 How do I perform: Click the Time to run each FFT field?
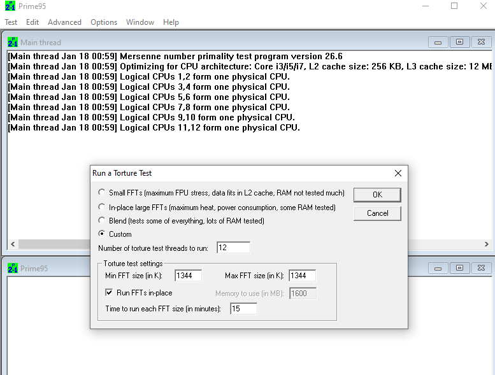coord(244,308)
